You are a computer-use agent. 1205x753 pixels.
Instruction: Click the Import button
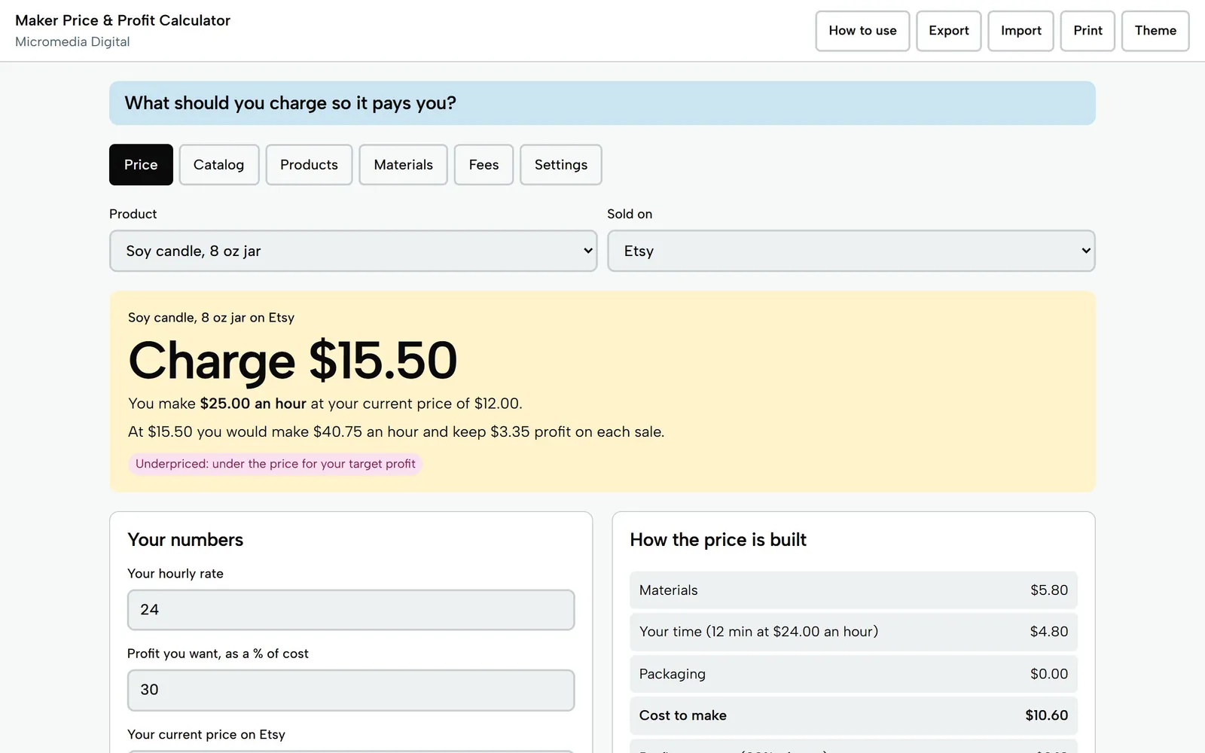1020,31
